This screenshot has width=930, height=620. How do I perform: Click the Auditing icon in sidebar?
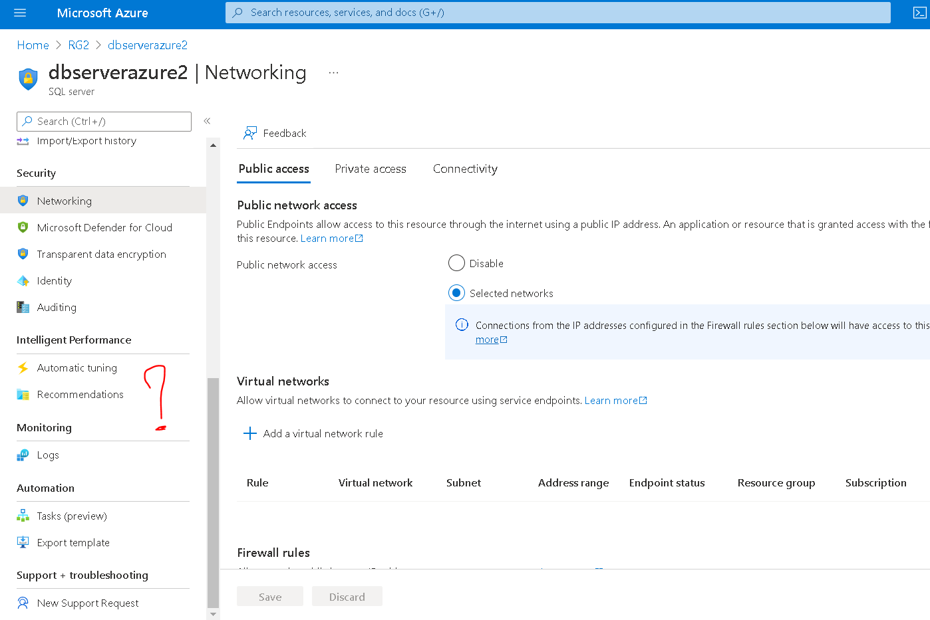click(x=23, y=307)
